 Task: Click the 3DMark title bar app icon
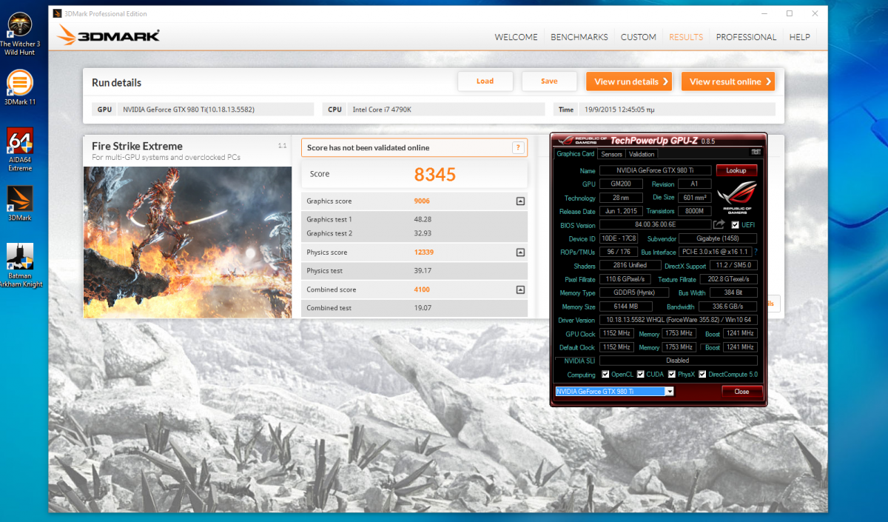[58, 13]
